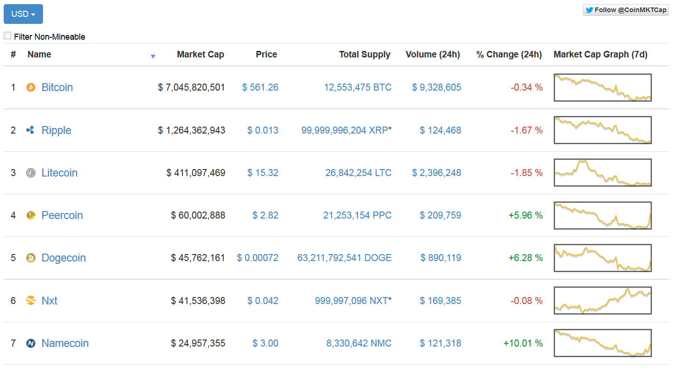Image resolution: width=674 pixels, height=368 pixels.
Task: Click the Litecoin coin icon
Action: coord(31,173)
